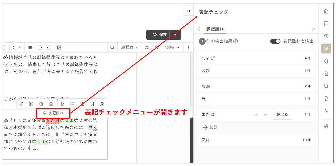This screenshot has height=166, width=336.
Task: Open the dropdown arrow beside 保存
Action: tap(175, 35)
